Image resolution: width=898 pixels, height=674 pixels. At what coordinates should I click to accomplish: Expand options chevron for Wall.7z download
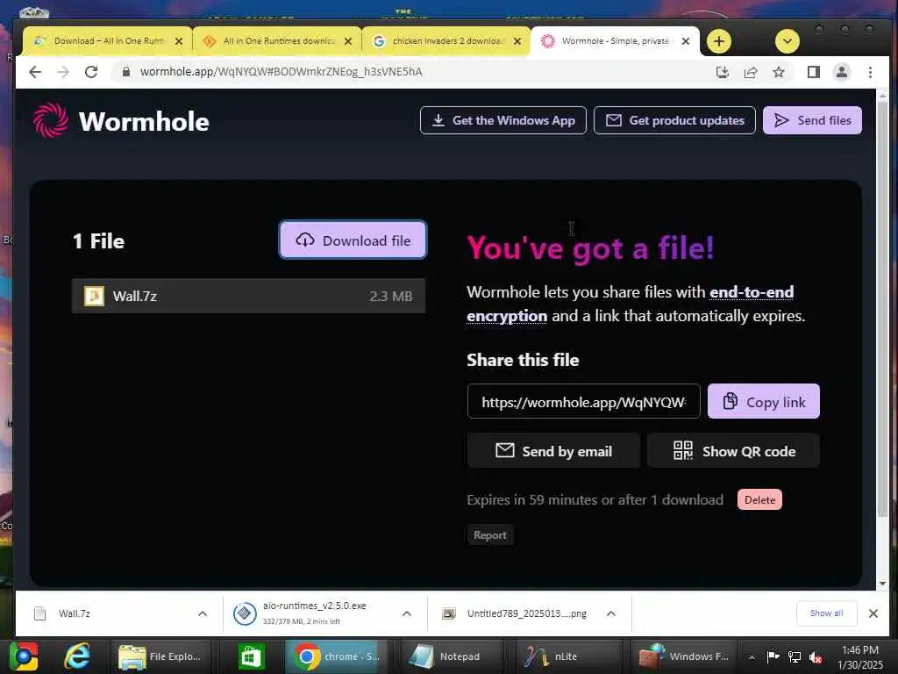click(203, 613)
